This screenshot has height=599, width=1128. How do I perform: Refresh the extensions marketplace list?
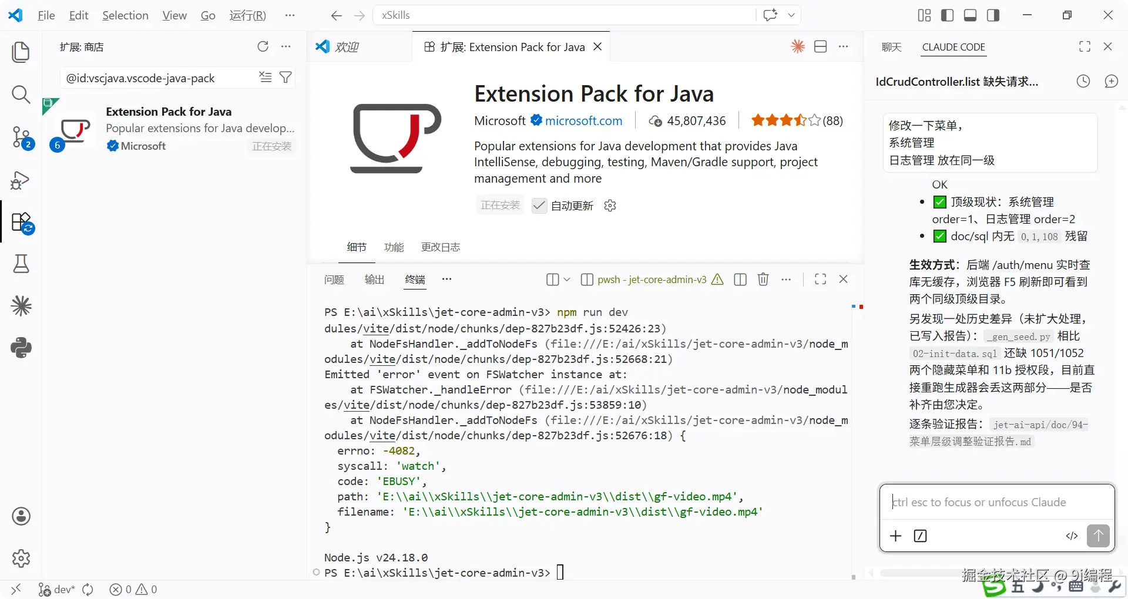click(x=263, y=46)
